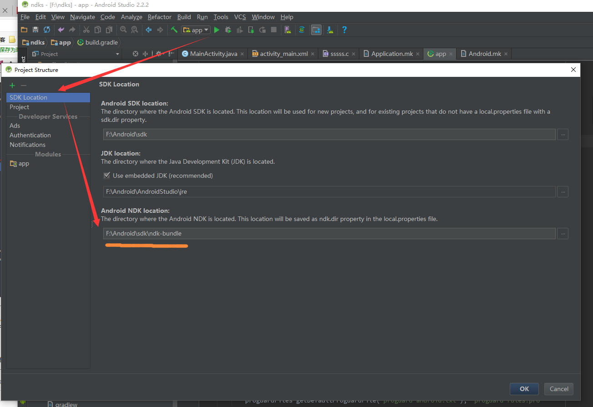The width and height of the screenshot is (593, 407).
Task: Open the Navigate menu
Action: (x=82, y=17)
